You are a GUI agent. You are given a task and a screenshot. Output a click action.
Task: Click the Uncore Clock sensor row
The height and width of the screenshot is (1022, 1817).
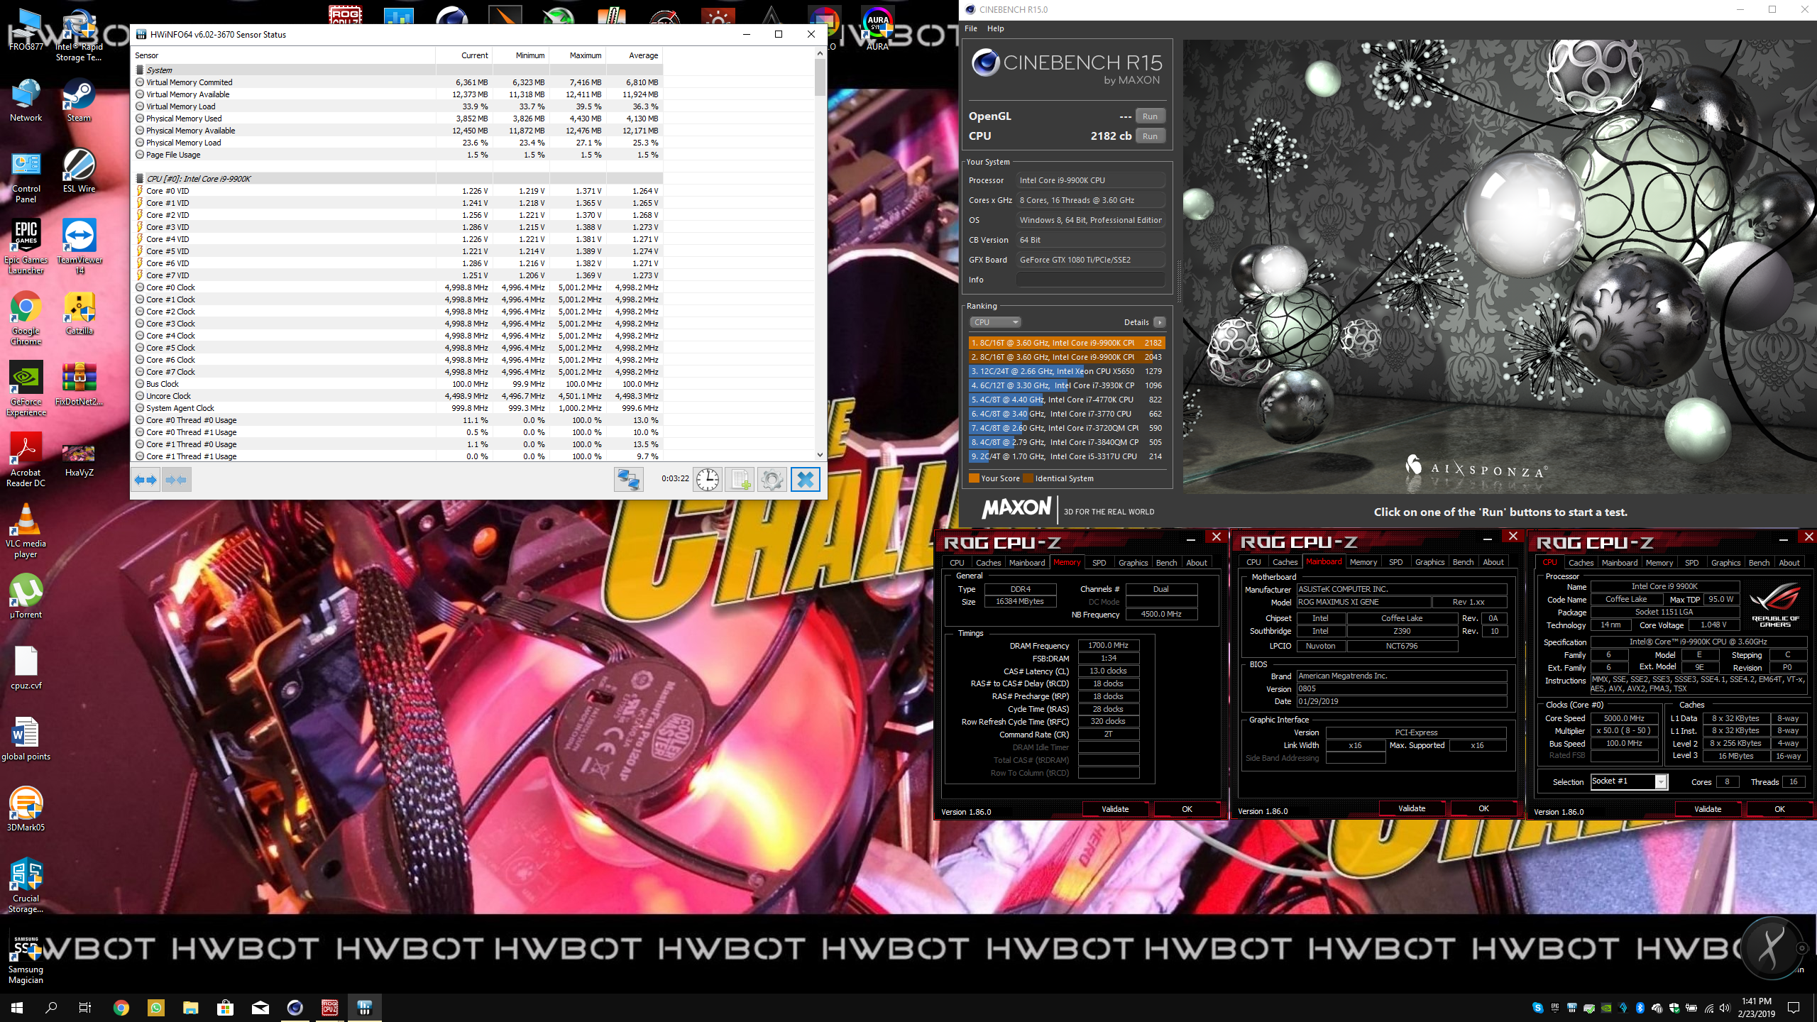397,396
